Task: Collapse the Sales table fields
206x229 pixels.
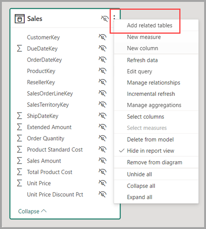Action: (32, 211)
